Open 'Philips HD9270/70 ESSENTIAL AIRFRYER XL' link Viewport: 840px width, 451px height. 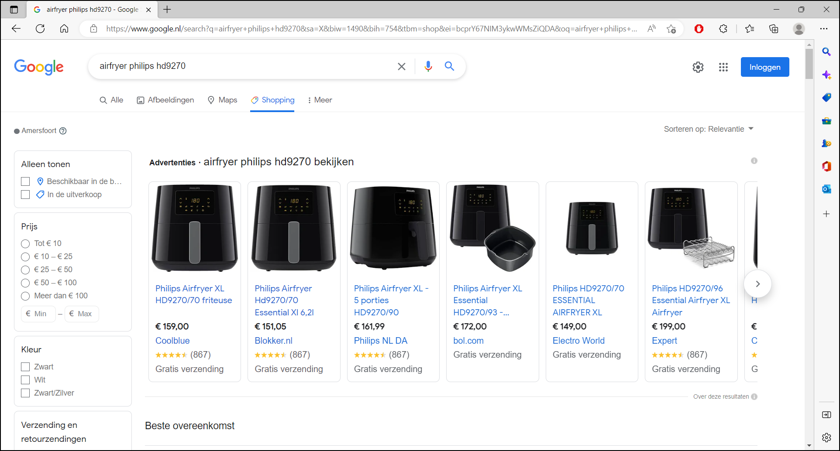[x=589, y=301]
